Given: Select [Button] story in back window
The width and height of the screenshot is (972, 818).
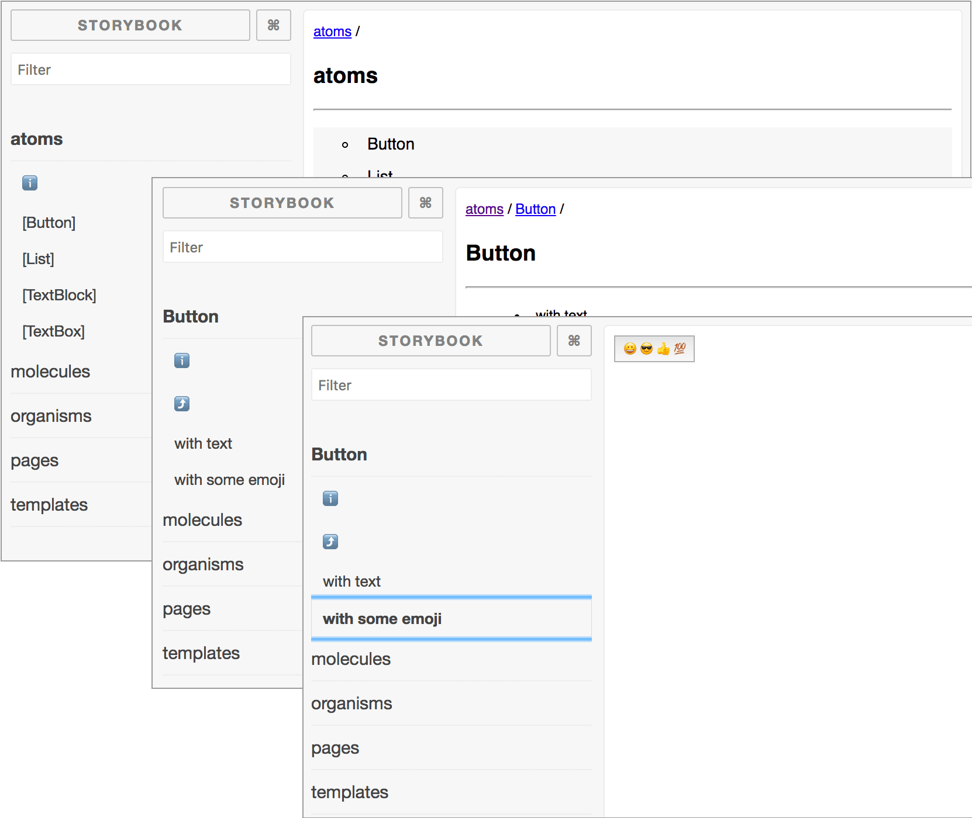Looking at the screenshot, I should [x=49, y=223].
